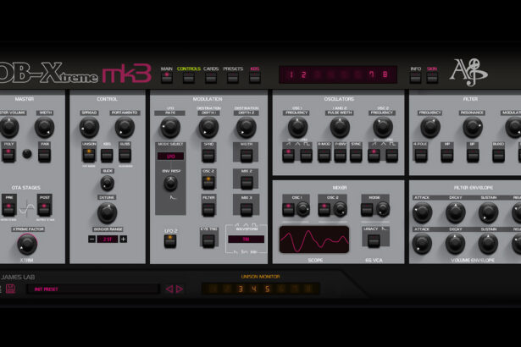Click the oscilloscope waveform display
This screenshot has height=347, width=521.
click(x=314, y=240)
